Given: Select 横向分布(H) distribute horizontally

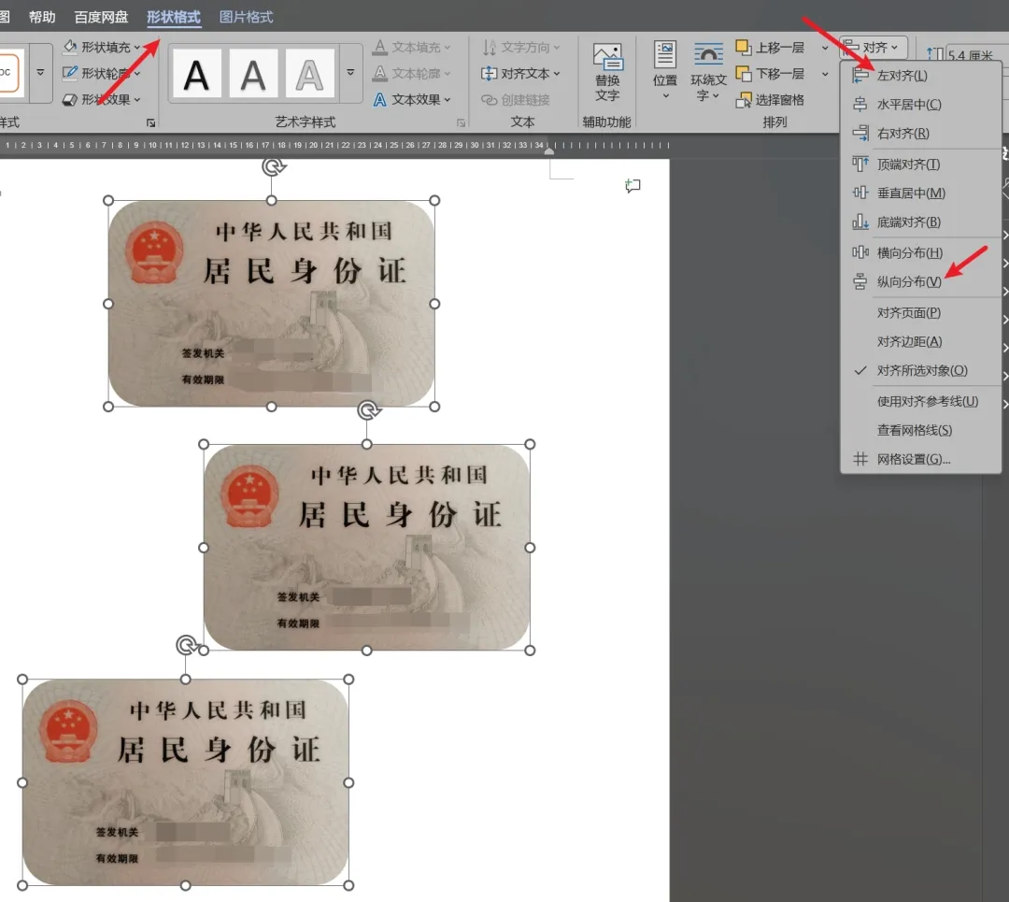Looking at the screenshot, I should [921, 253].
